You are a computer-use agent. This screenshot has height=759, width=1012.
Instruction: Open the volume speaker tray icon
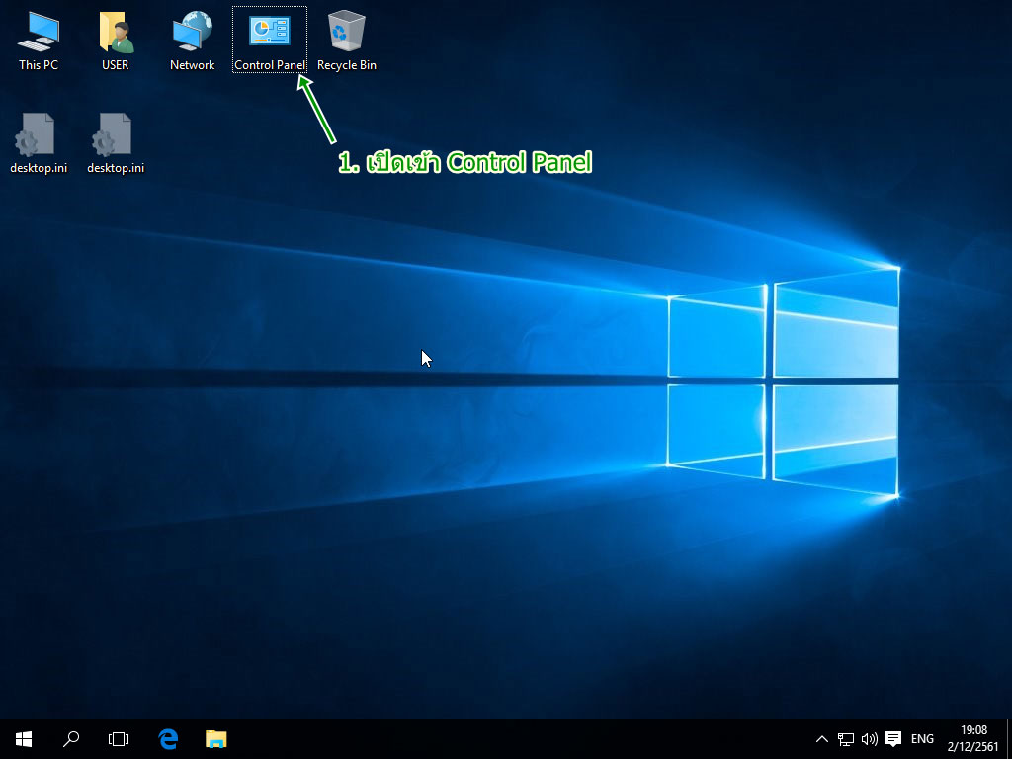point(870,738)
